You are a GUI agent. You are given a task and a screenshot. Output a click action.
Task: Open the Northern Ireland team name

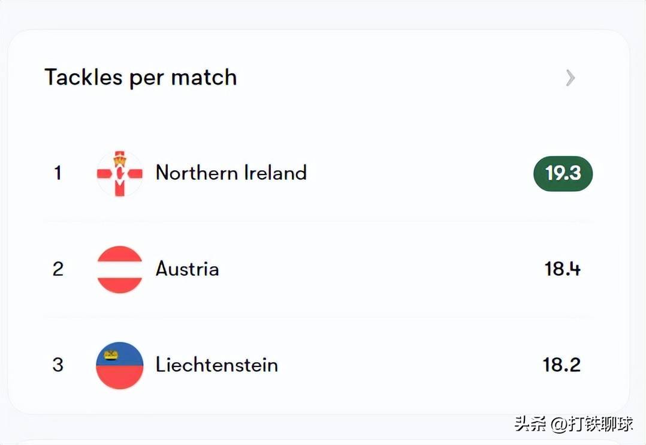click(231, 173)
